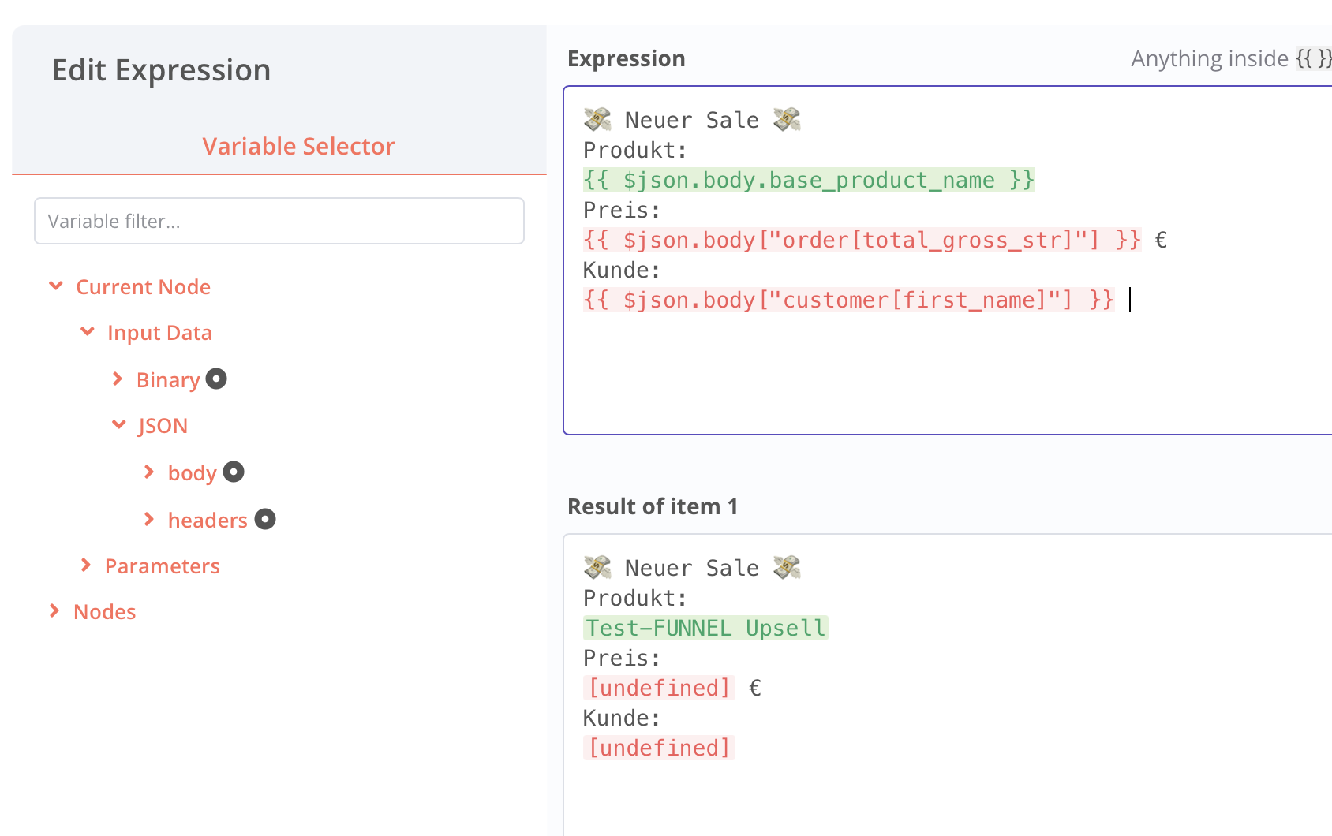Expand the Nodes chevron
The height and width of the screenshot is (836, 1332).
tap(54, 610)
